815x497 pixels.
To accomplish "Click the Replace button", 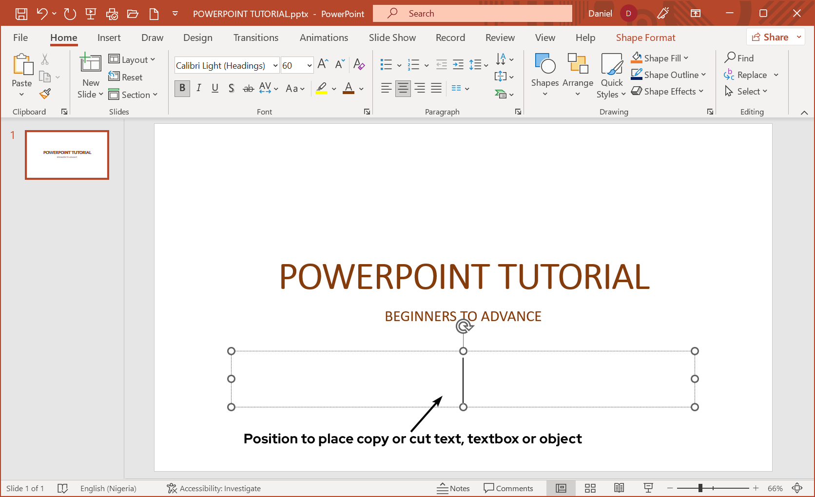I will pyautogui.click(x=752, y=75).
